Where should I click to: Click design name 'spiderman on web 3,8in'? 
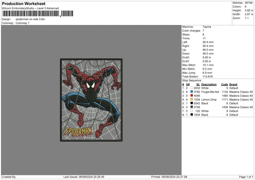pos(30,19)
